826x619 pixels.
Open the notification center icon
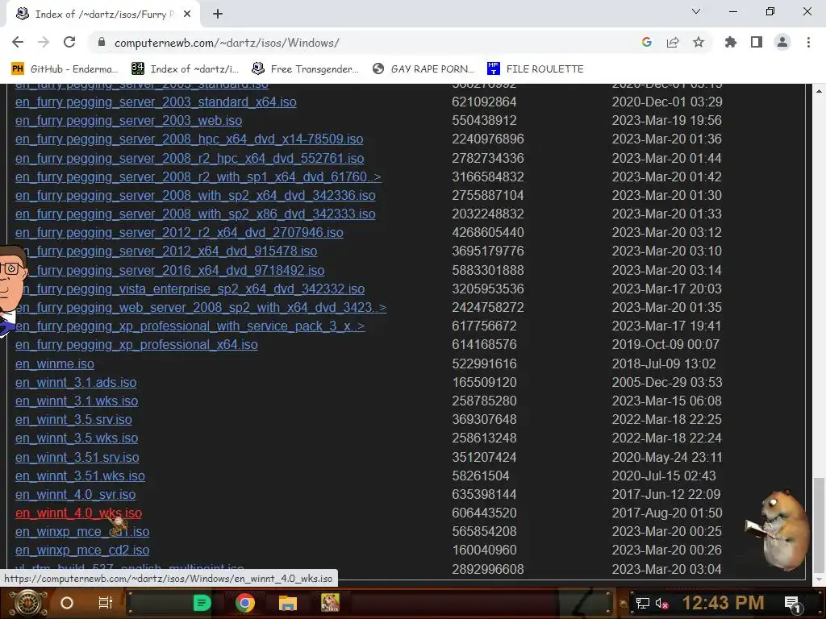[x=792, y=604]
